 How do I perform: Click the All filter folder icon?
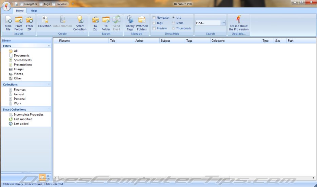[x=11, y=51]
